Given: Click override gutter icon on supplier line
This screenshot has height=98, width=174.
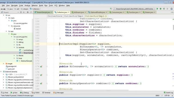Looking at the screenshot, I should coord(41,75).
